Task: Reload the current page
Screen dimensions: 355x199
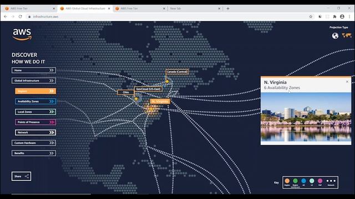Action: pyautogui.click(x=20, y=17)
